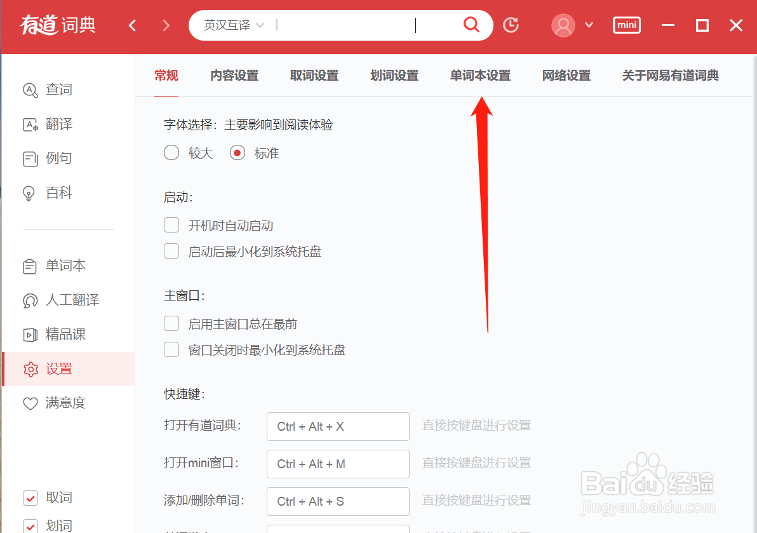Click the Youdao Dictionary logo

58,25
